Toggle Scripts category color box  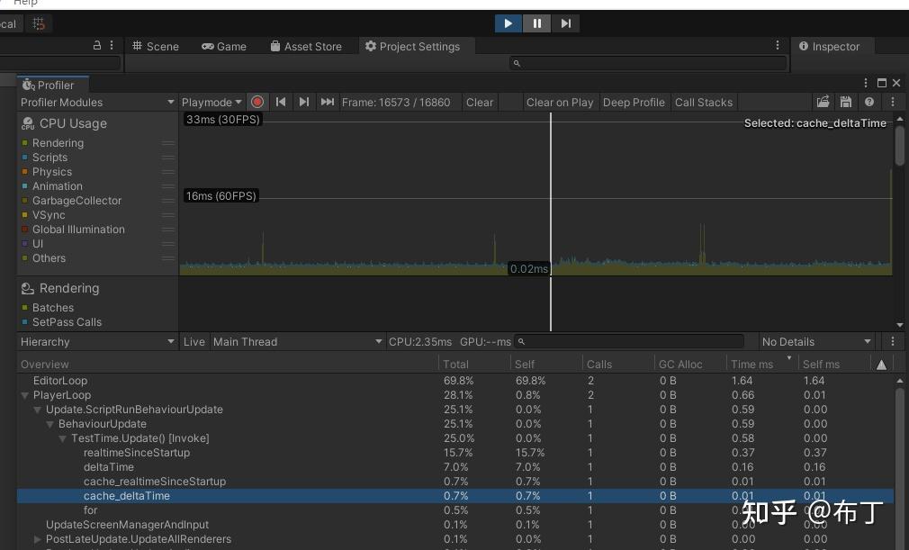pos(25,157)
